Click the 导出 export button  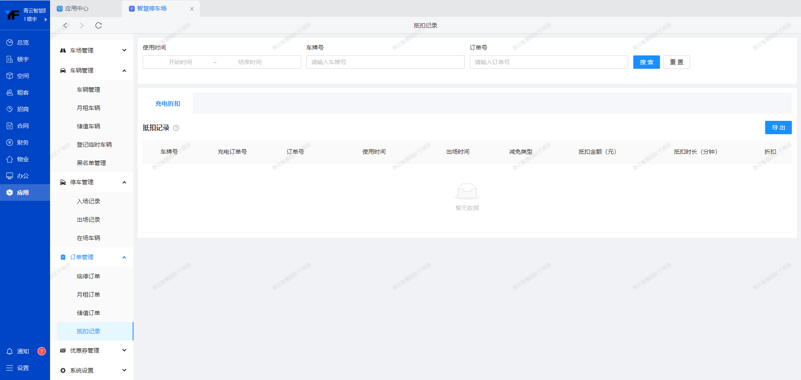pos(778,127)
